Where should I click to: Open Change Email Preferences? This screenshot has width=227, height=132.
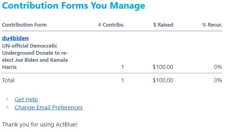49,108
